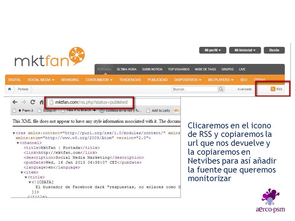Expand the DISPOSITIVOS menu

tap(188, 80)
